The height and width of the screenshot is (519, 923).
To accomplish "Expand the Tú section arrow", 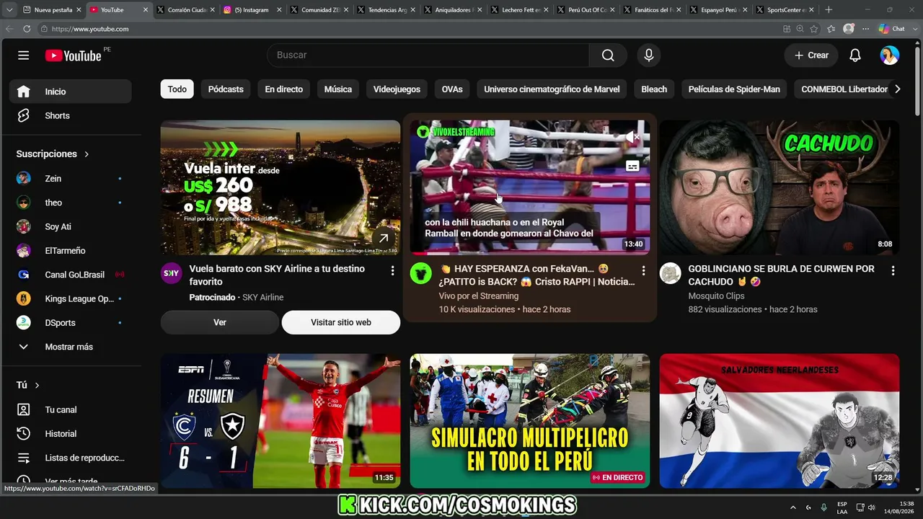I will point(37,386).
